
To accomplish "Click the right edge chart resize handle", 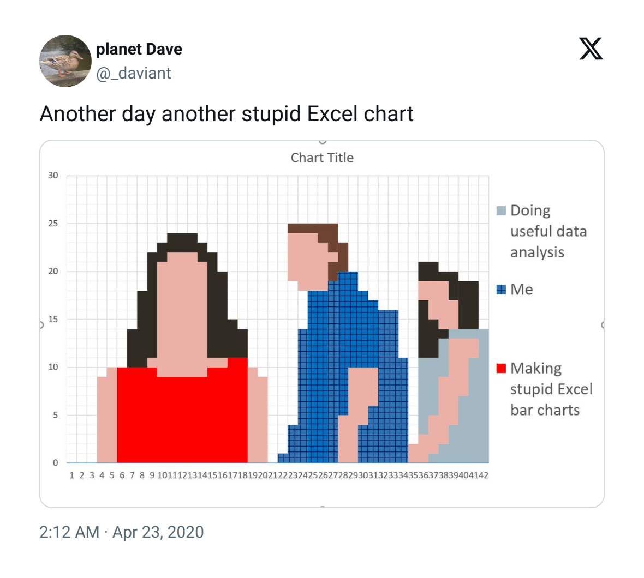I will coord(603,325).
